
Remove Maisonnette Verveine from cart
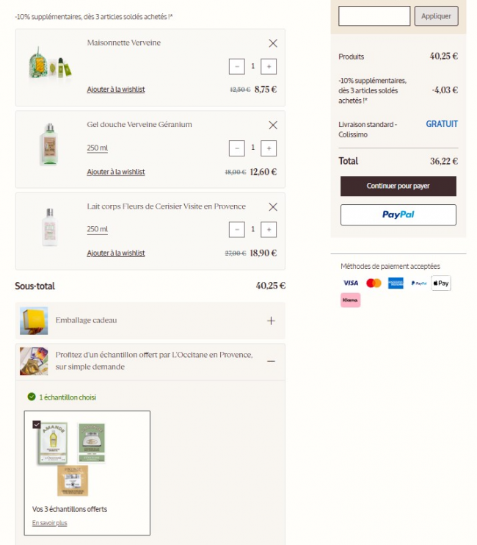[x=273, y=43]
